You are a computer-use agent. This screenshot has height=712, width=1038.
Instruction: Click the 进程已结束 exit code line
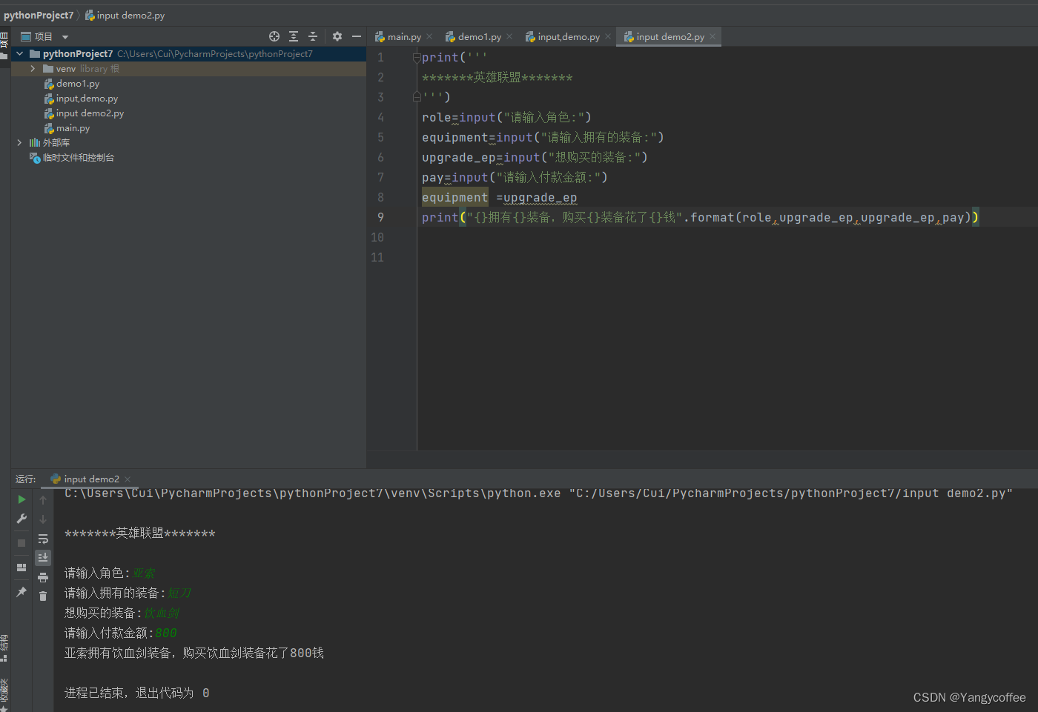[x=136, y=693]
